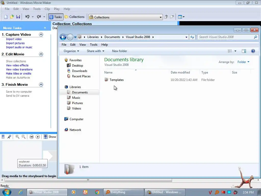Open Movie Maker File menu
The image size is (261, 196).
[7, 9]
